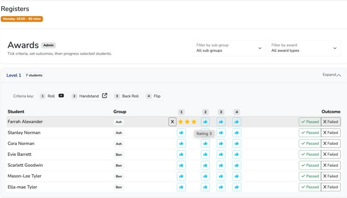This screenshot has width=347, height=198.
Task: Mark Mason-Lee Tyler as Passed
Action: (309, 176)
